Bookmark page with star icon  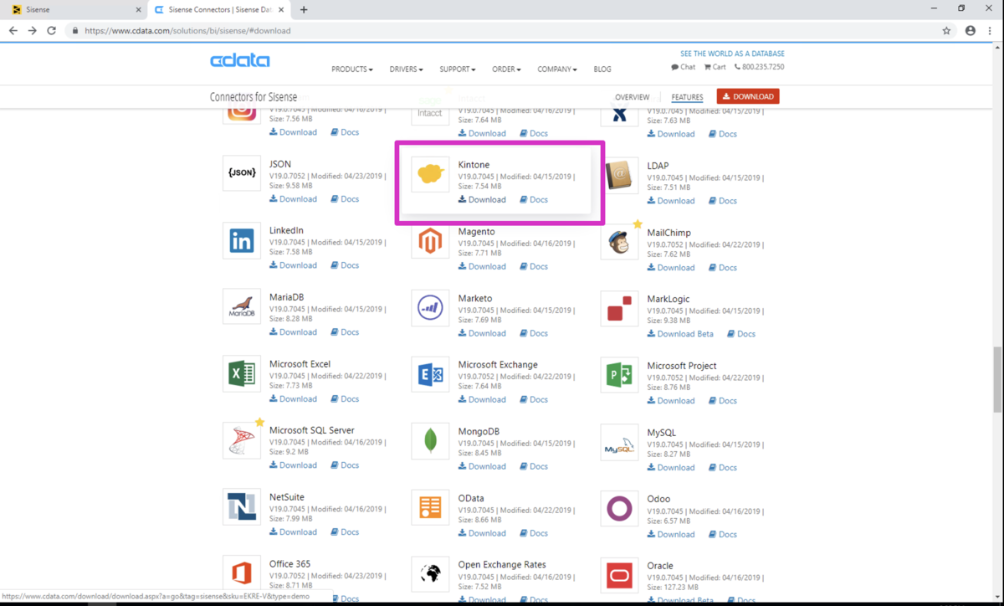click(x=946, y=31)
